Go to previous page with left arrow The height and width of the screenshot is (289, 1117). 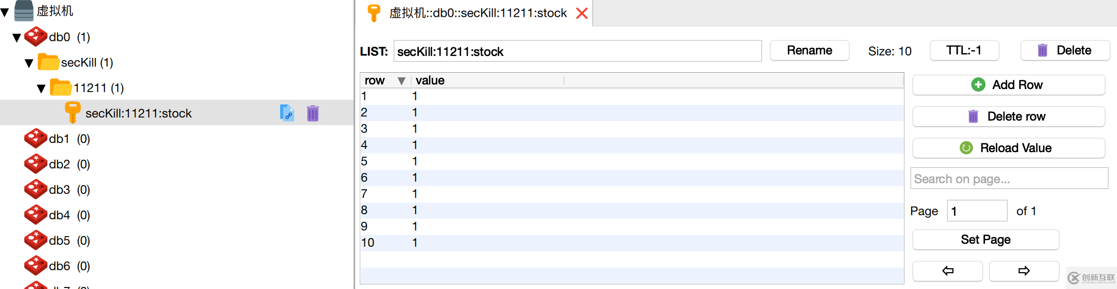point(947,271)
